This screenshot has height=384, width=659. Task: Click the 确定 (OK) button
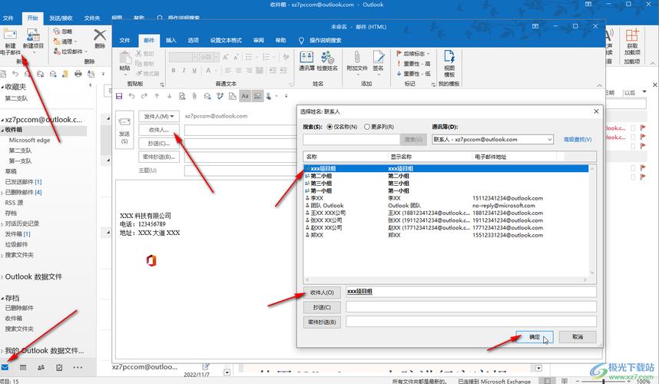click(x=534, y=337)
